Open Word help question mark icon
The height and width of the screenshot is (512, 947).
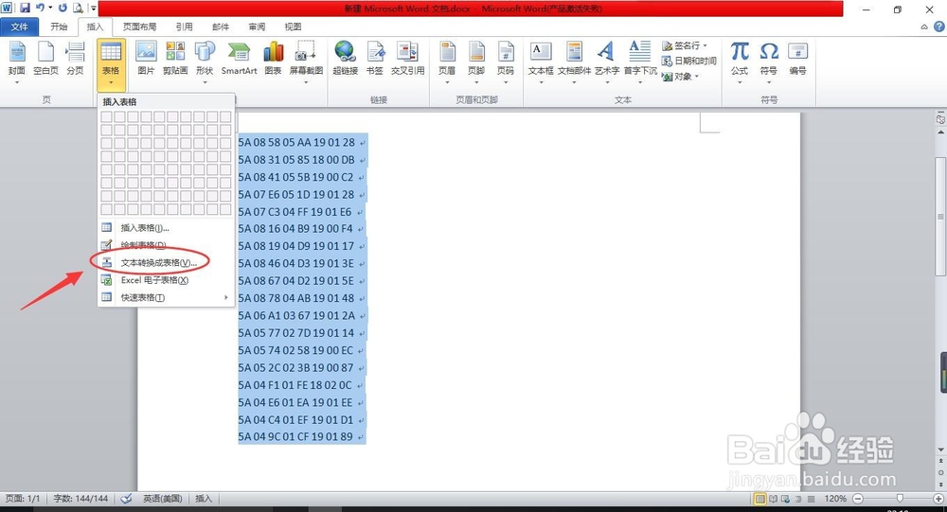pos(939,26)
